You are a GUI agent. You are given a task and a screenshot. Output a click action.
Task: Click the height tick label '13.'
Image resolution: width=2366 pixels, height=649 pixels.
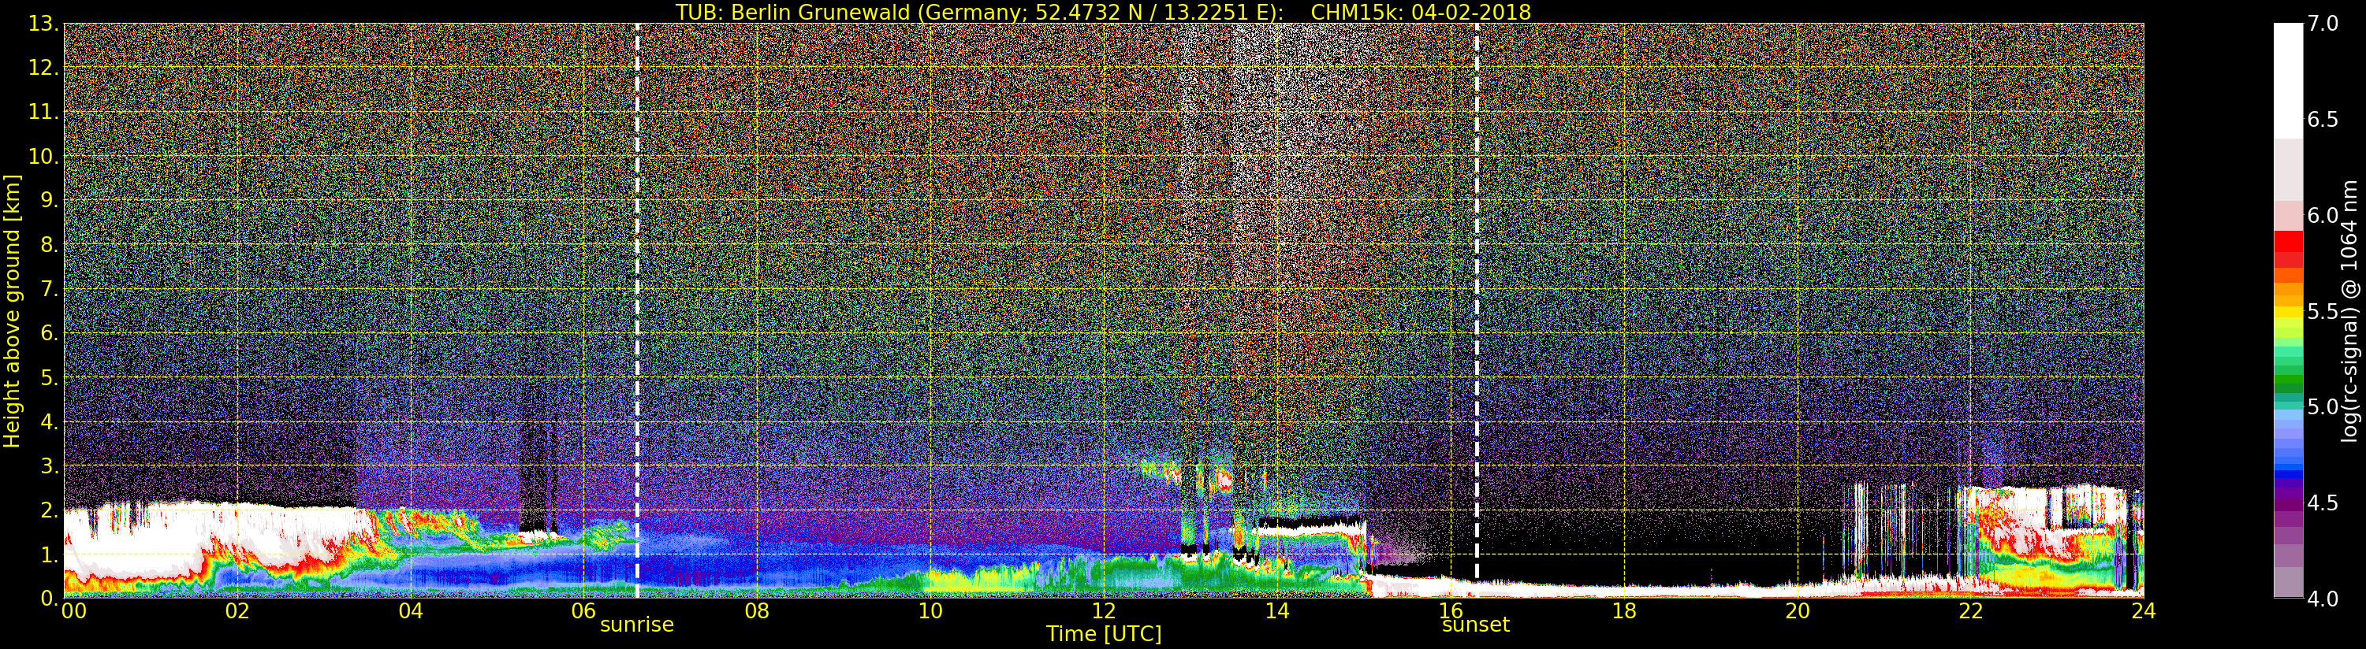click(43, 24)
